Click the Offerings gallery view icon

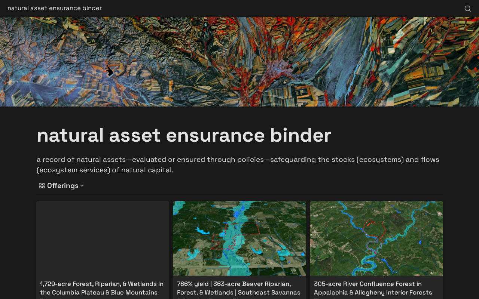coord(42,186)
